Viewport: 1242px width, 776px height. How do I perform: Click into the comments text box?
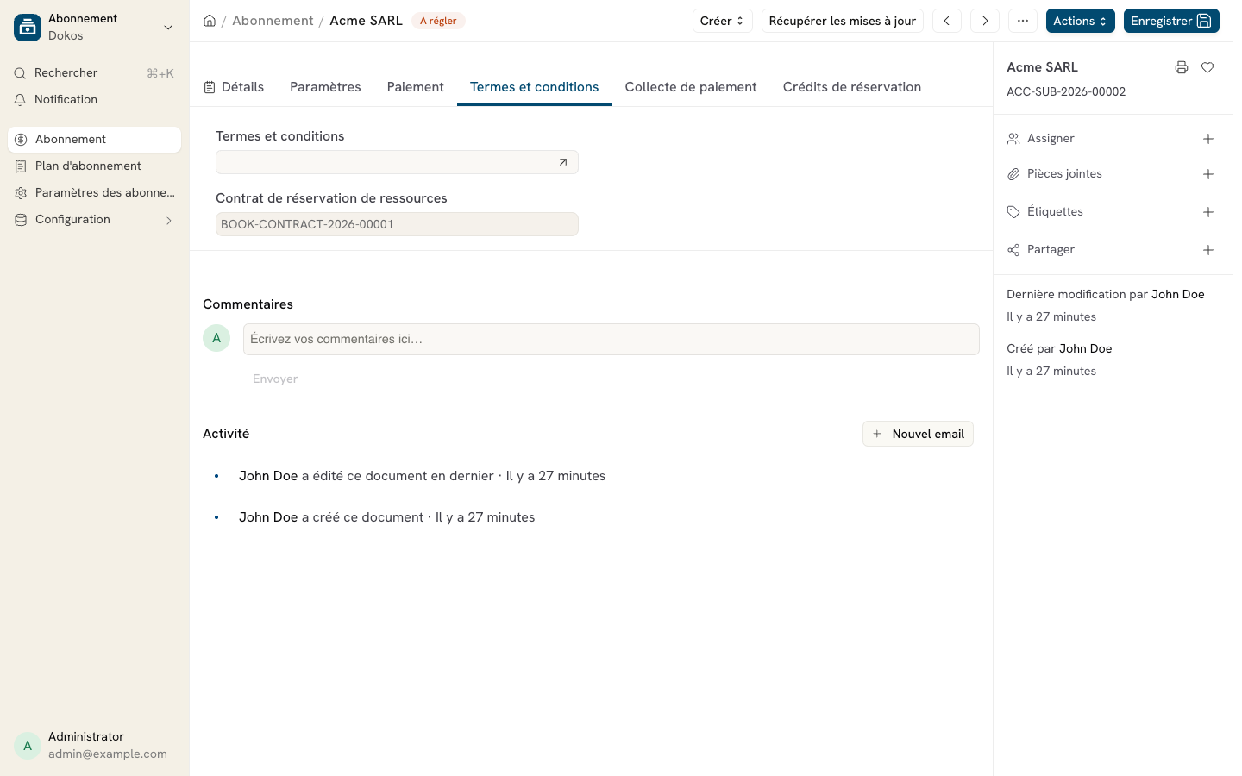(x=612, y=339)
